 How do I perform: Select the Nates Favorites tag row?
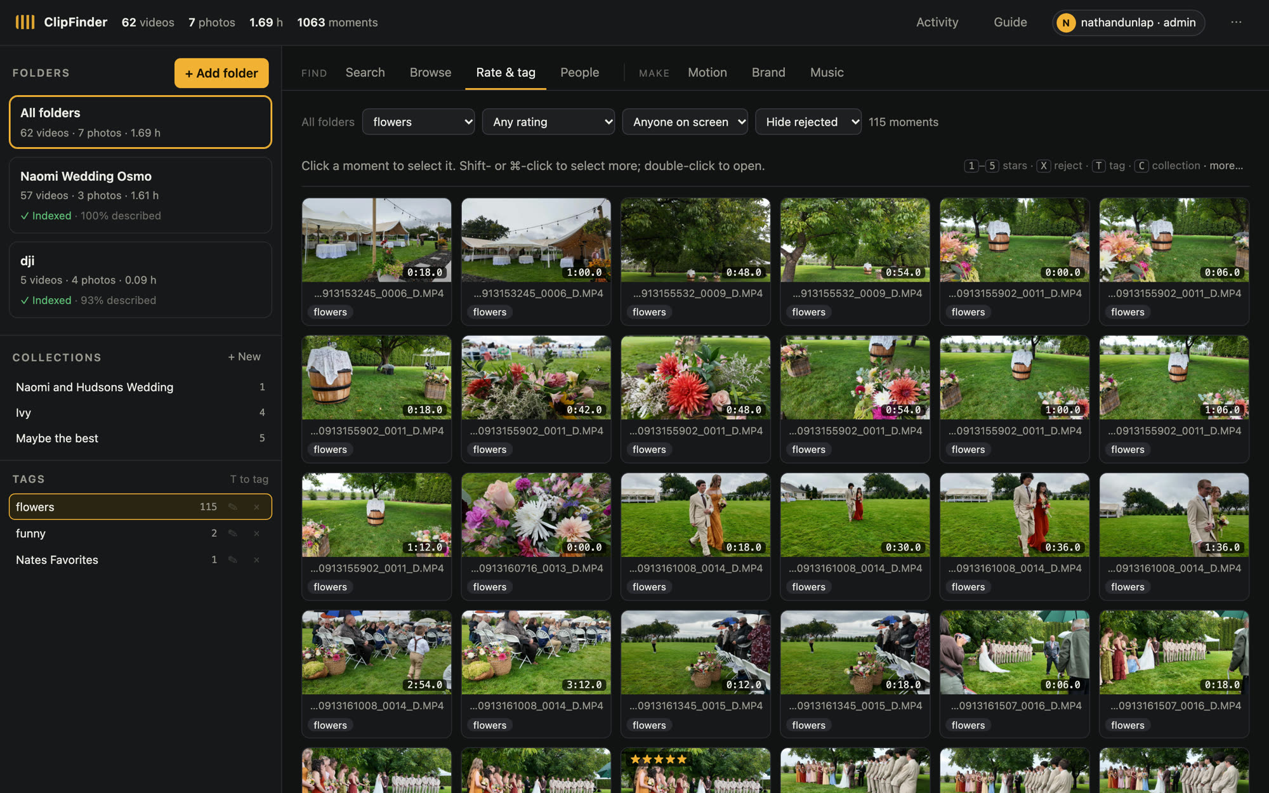click(x=140, y=560)
